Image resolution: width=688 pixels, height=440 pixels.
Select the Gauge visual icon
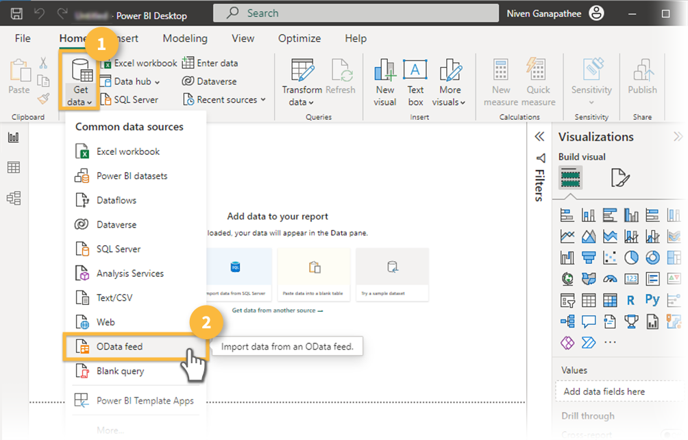(x=610, y=278)
